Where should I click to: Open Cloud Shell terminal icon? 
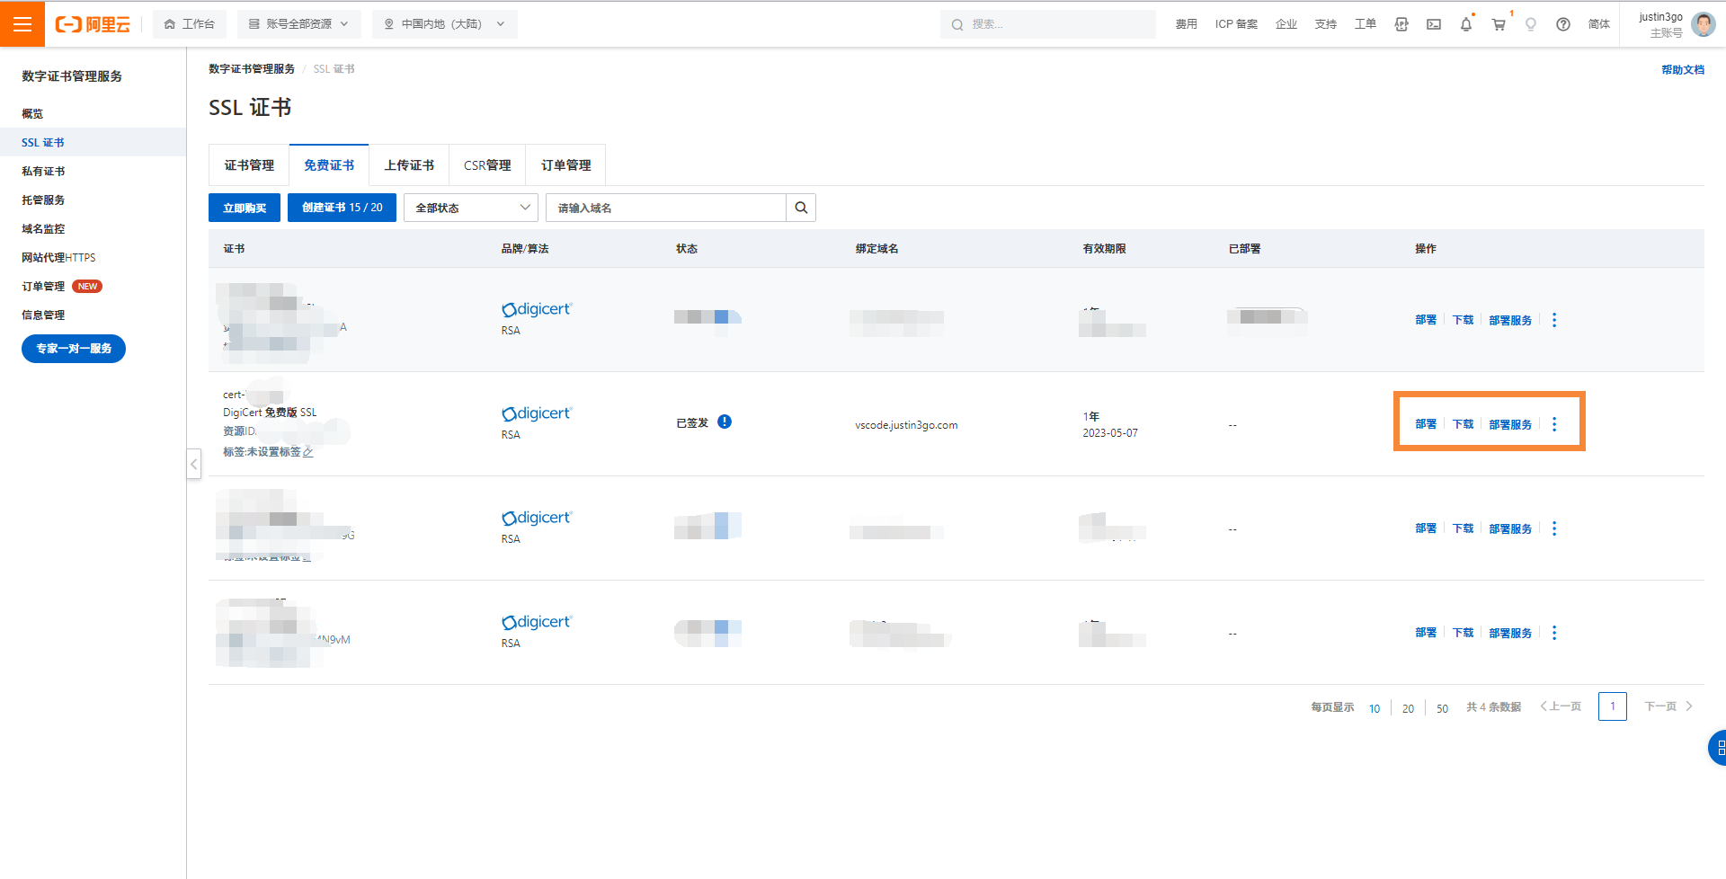(1434, 24)
